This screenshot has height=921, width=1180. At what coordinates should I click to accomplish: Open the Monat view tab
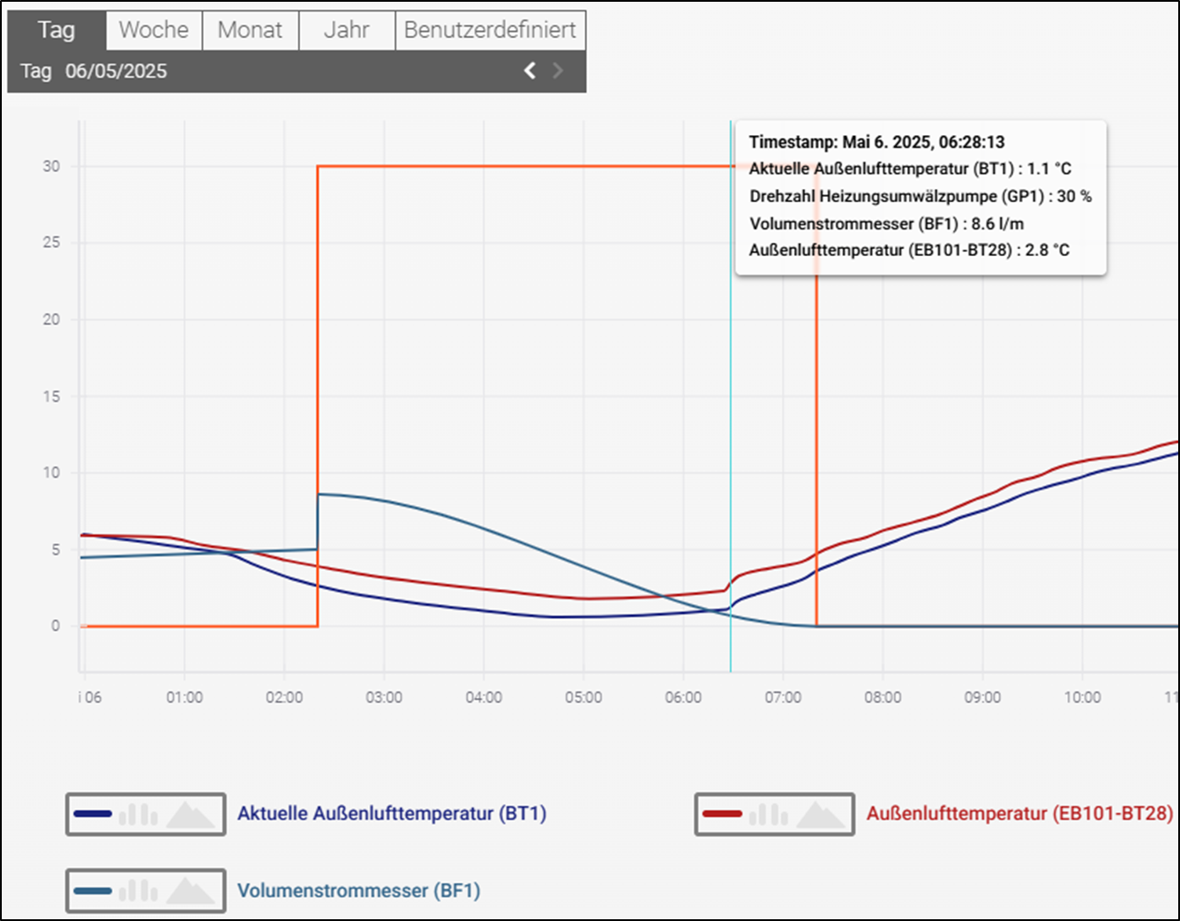click(x=250, y=30)
